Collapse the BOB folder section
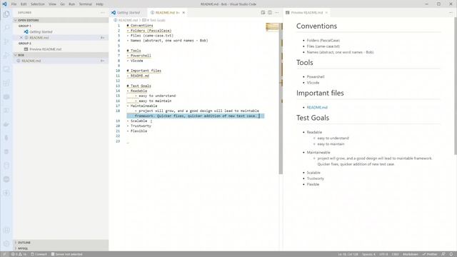This screenshot has height=257, width=457. (61, 55)
